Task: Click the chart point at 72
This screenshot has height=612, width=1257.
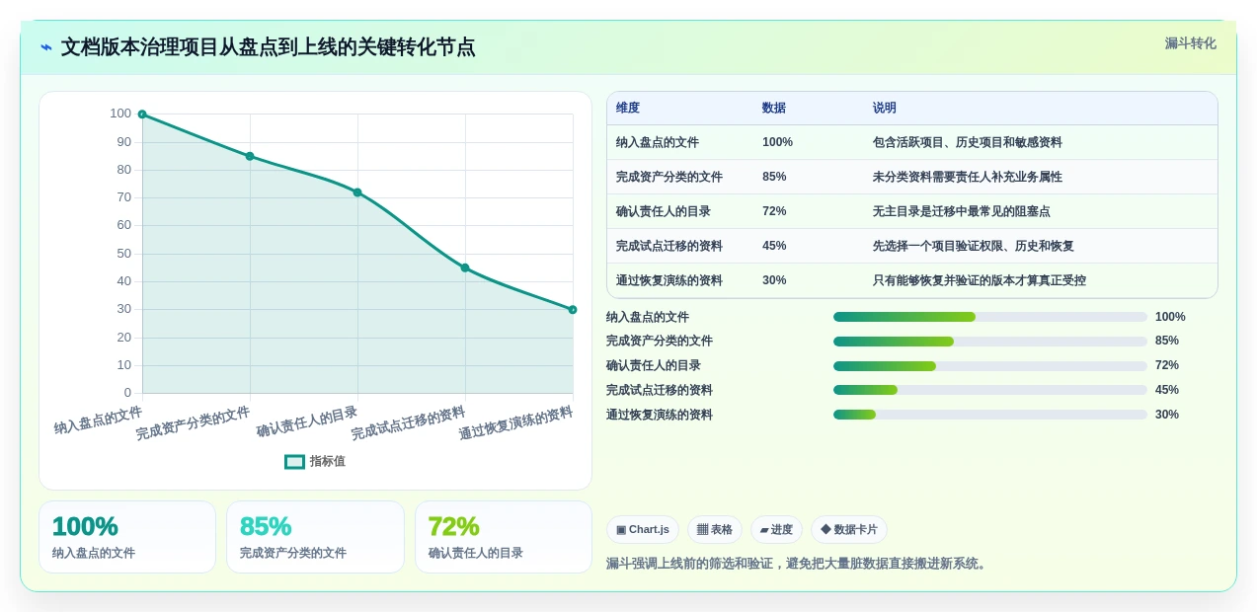Action: click(357, 192)
